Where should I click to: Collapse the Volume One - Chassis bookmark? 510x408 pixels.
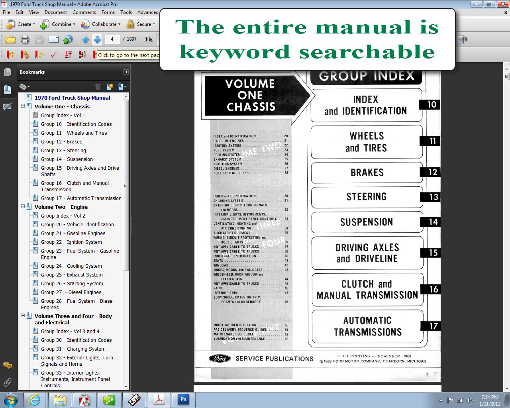point(23,106)
